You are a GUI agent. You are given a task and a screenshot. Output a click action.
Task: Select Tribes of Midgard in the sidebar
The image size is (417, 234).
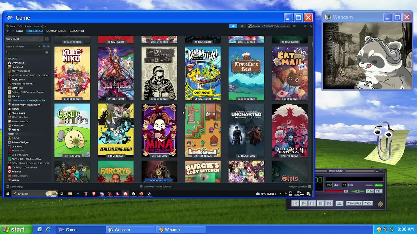(21, 142)
